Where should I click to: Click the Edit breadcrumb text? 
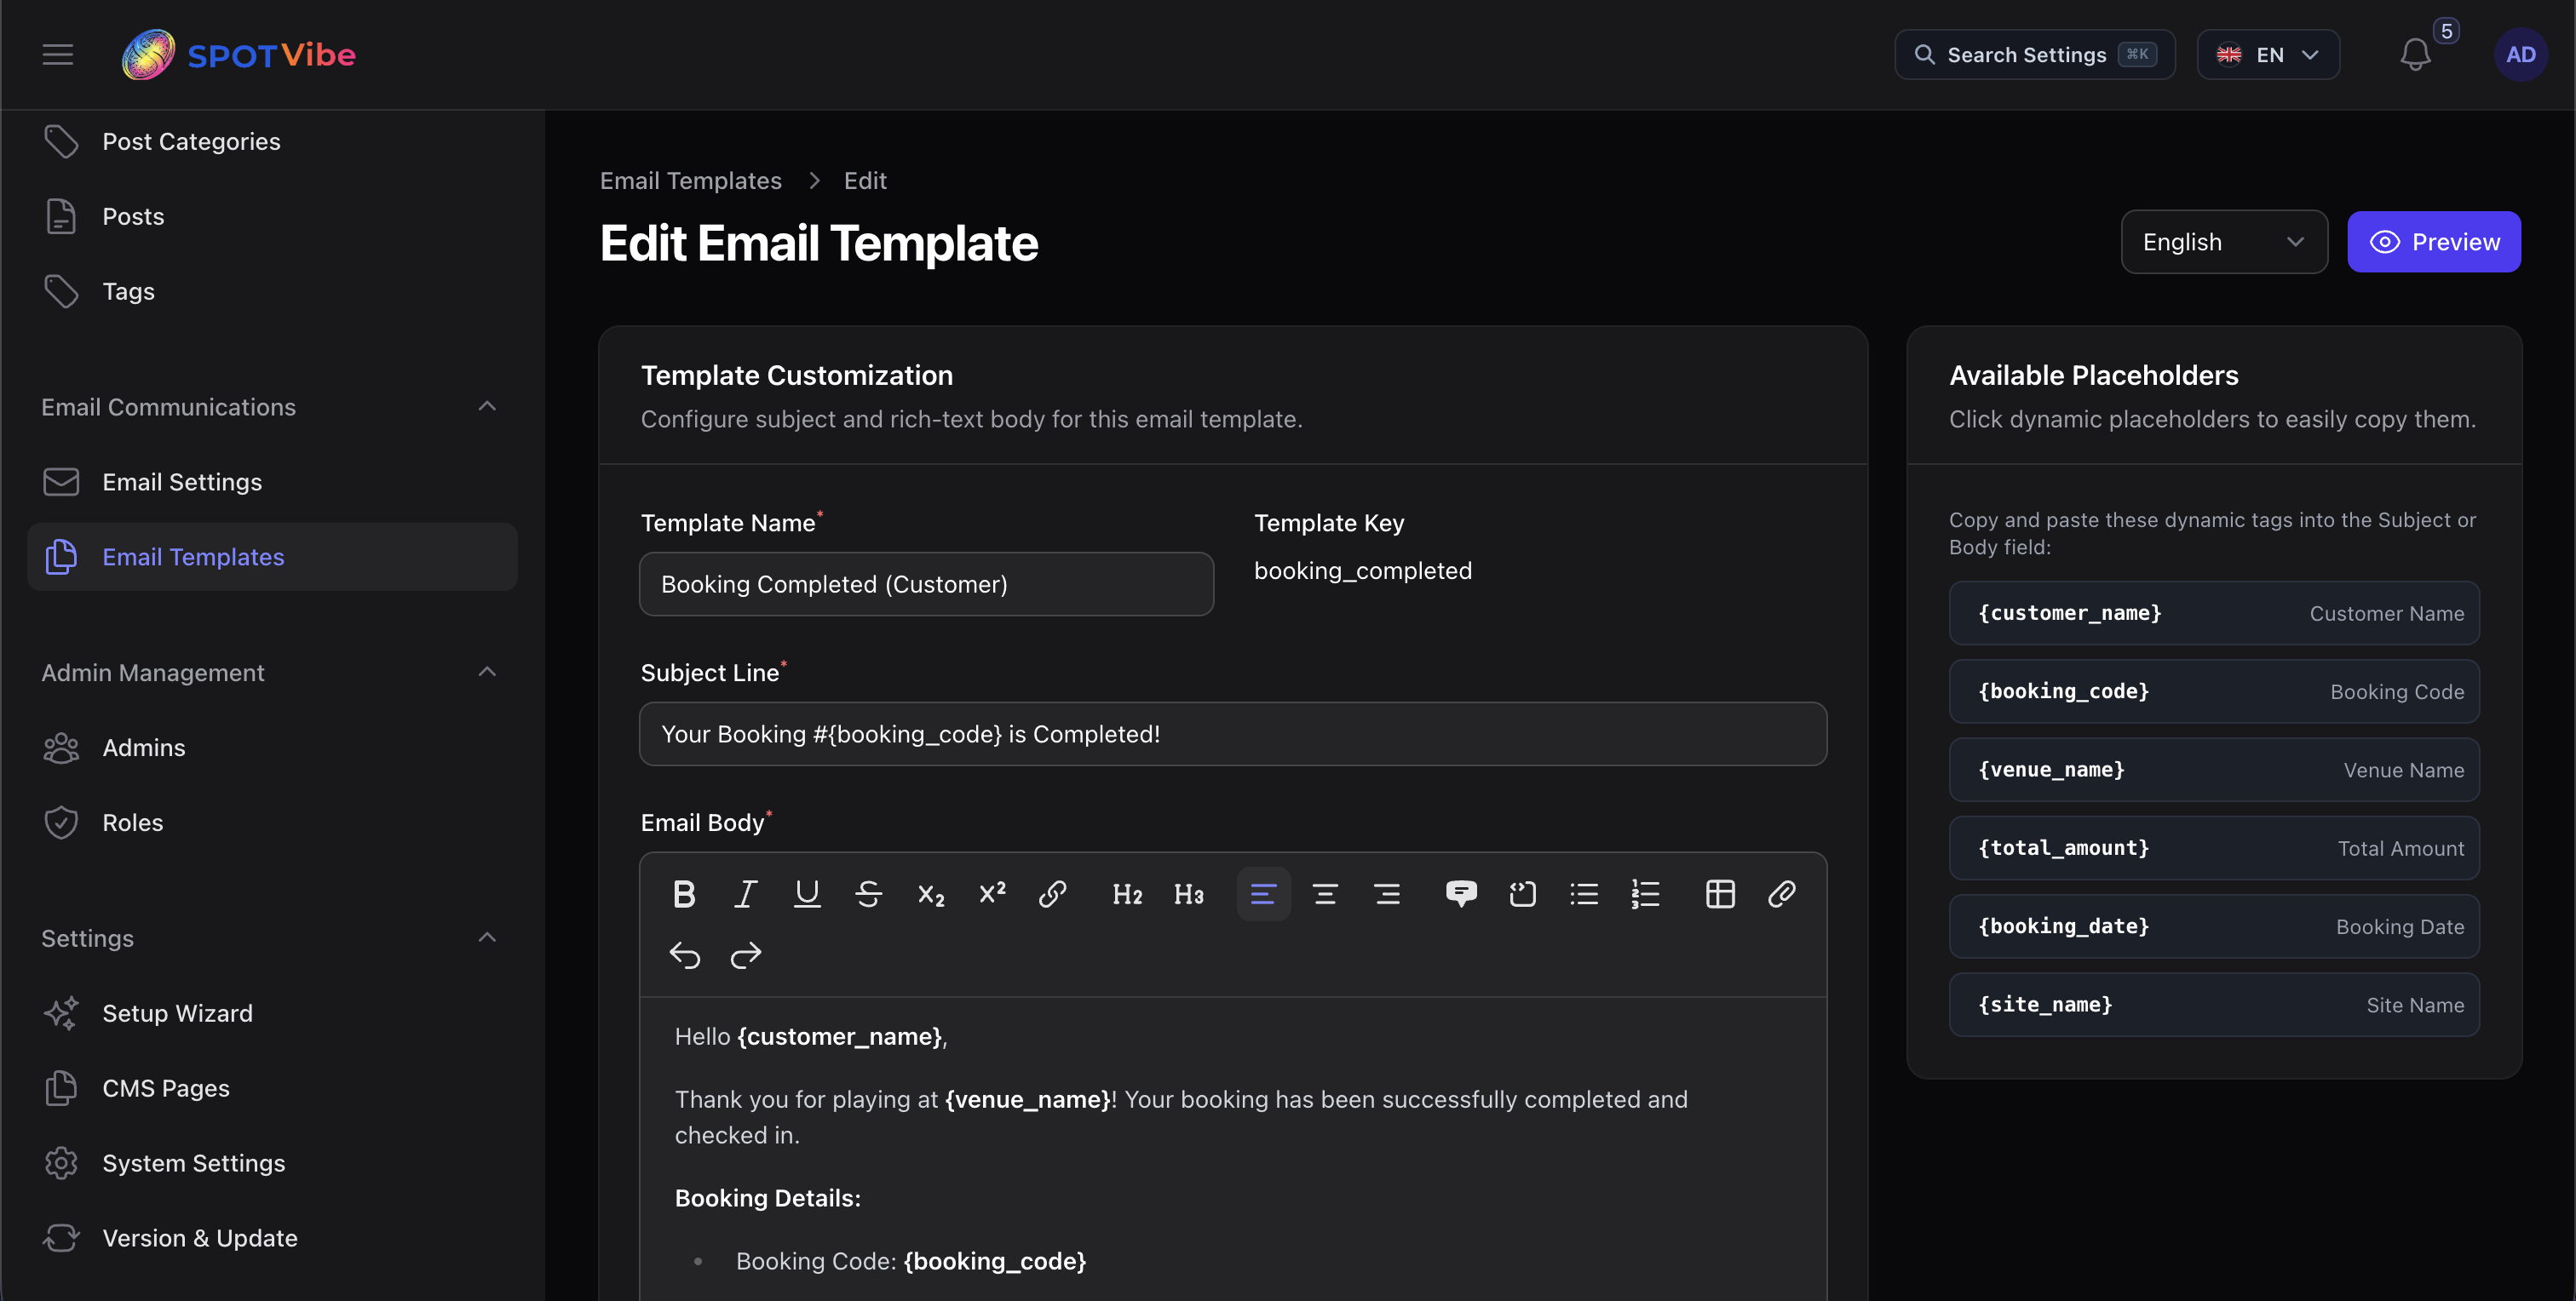click(x=865, y=181)
